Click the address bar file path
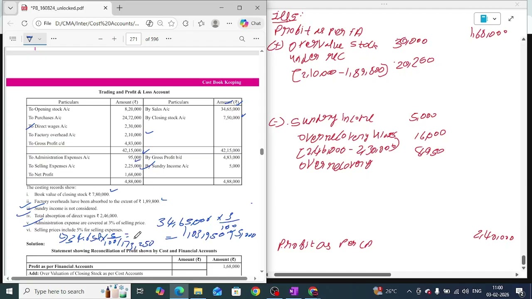The image size is (532, 299). tap(97, 23)
